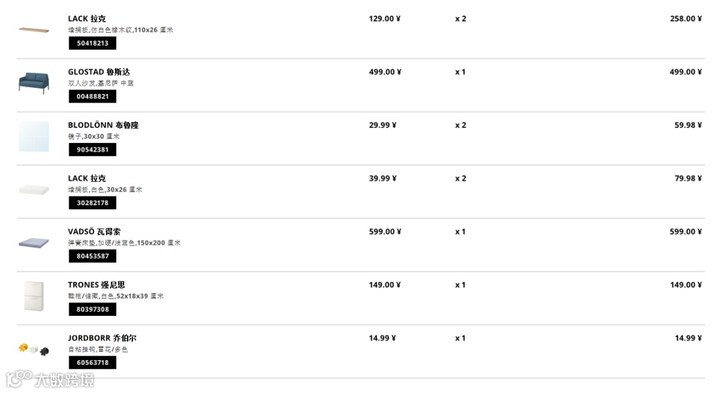Open the BLODLÖNN 布鲁隆 product title
The height and width of the screenshot is (393, 726).
(x=103, y=125)
